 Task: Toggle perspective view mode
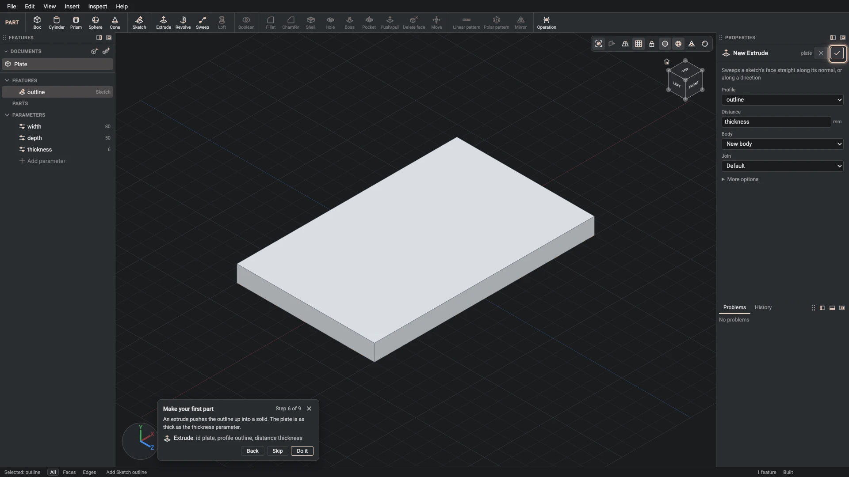pos(625,44)
